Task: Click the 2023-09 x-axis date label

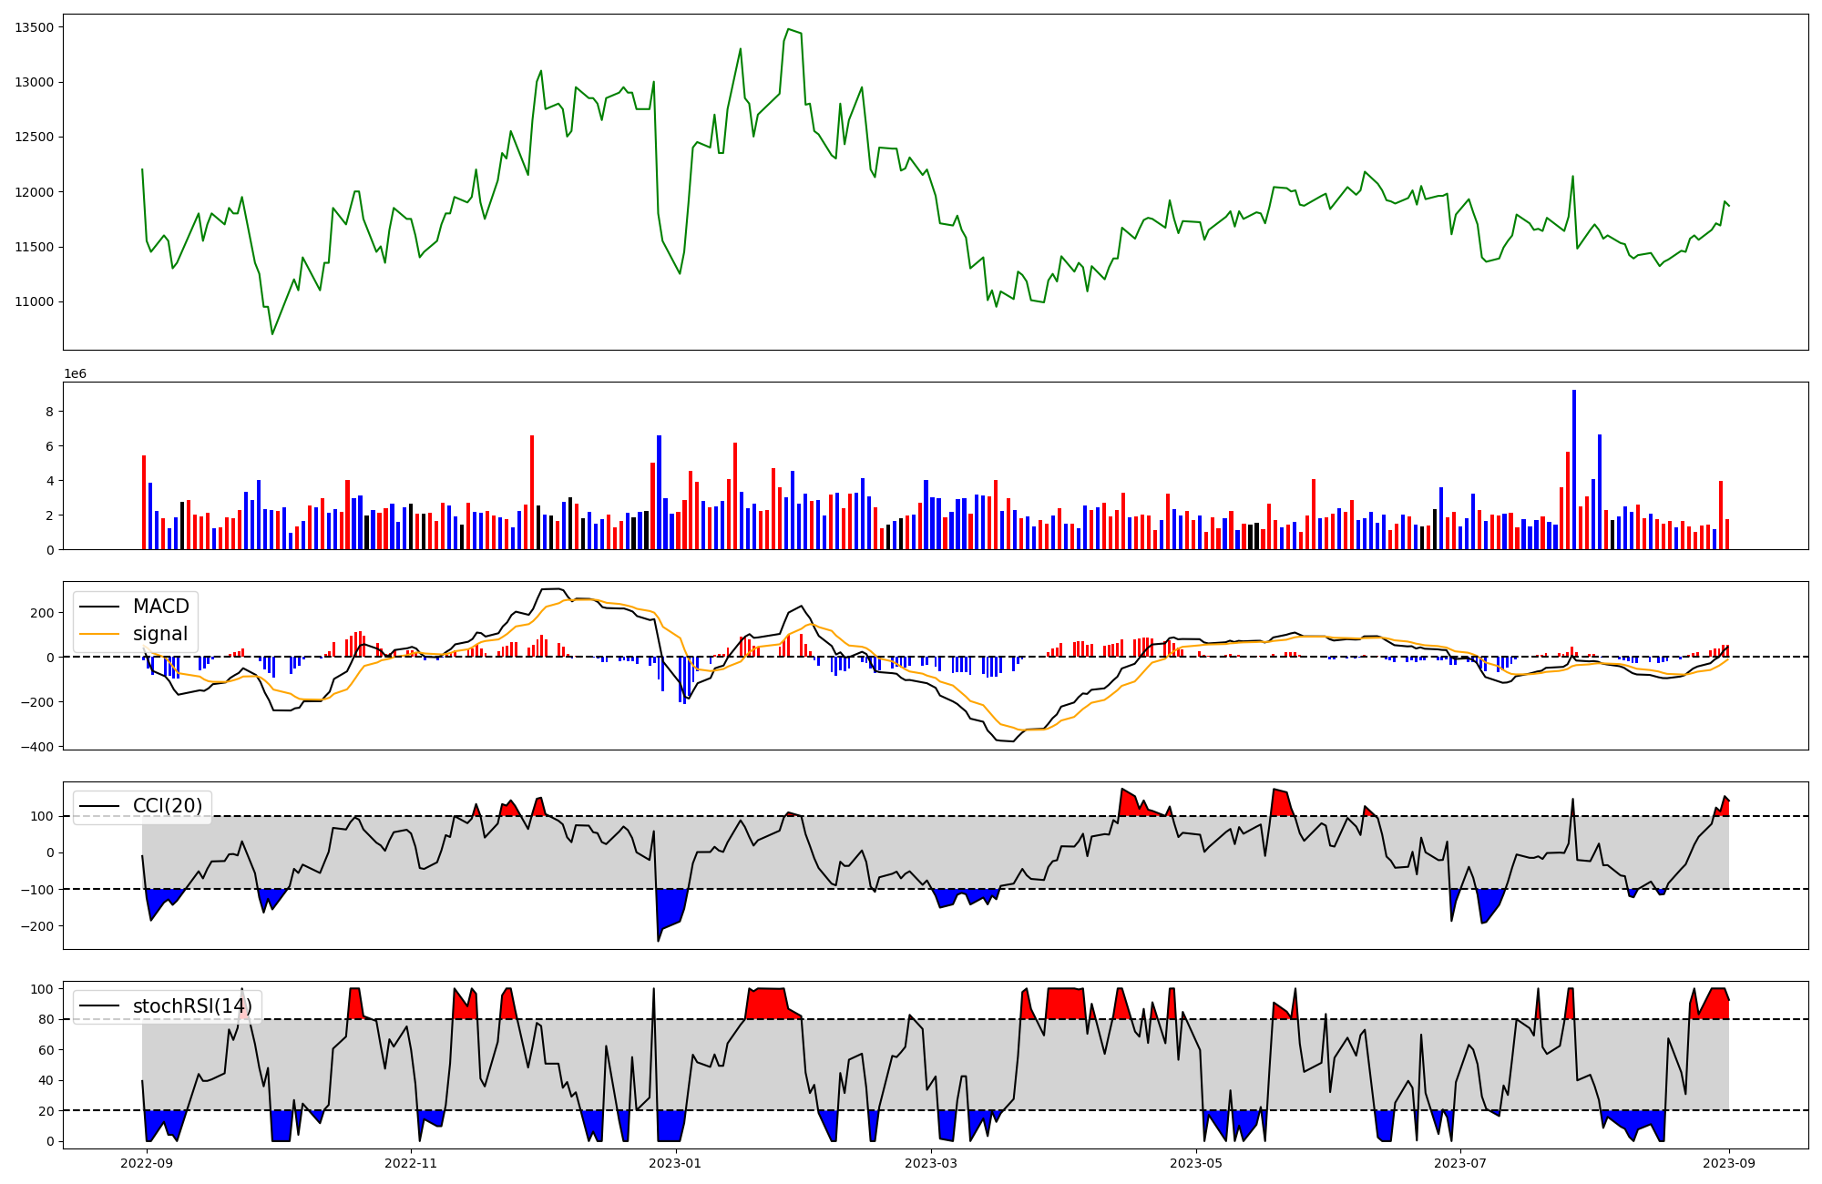Action: (x=1729, y=1163)
